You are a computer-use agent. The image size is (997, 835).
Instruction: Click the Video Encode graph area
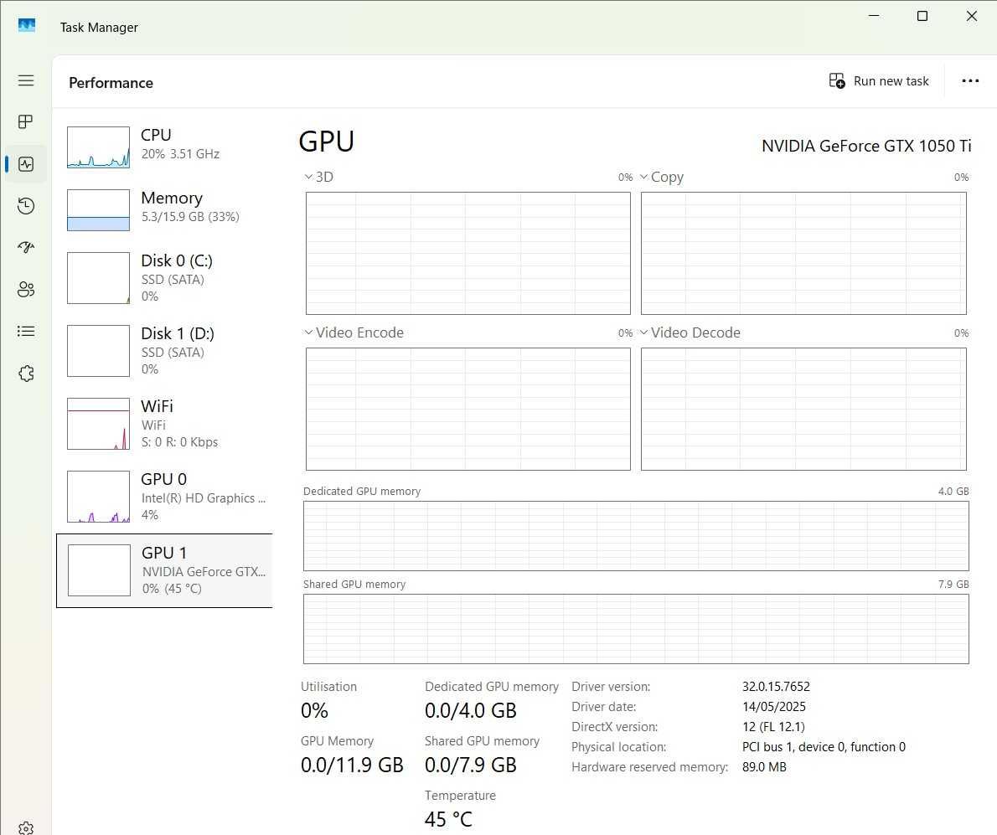pos(468,410)
